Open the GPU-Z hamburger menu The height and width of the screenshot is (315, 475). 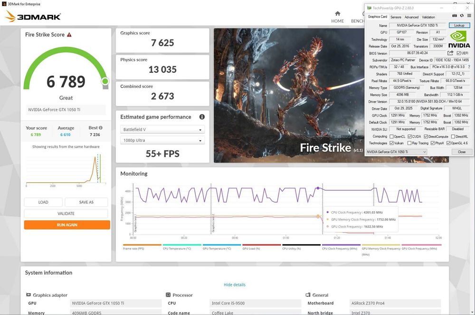[x=469, y=16]
